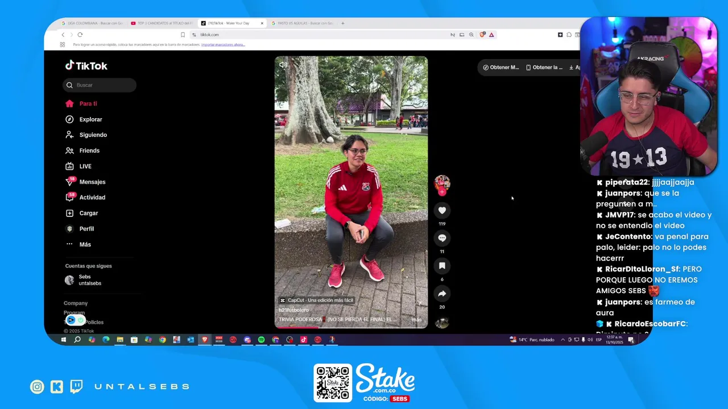Go back in browser history
728x409 pixels.
[63, 35]
